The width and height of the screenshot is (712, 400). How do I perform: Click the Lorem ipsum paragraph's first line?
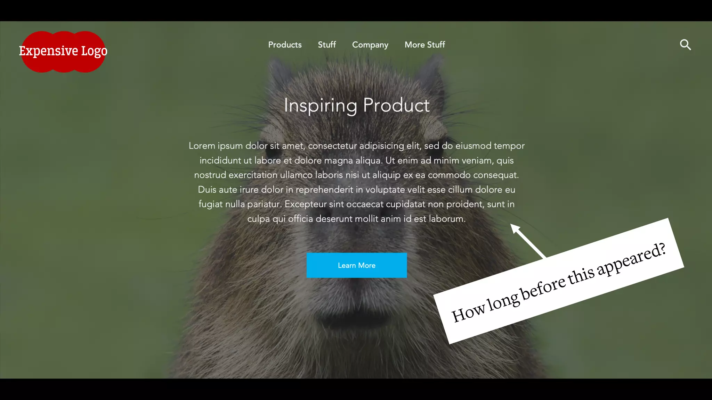pyautogui.click(x=357, y=146)
